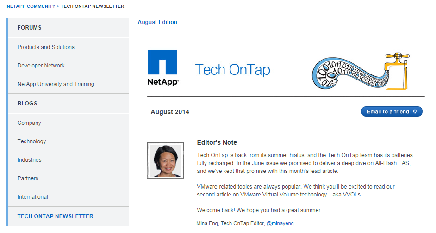Screen dimensions: 436x233
Task: Open the NetApp Community breadcrumb link
Action: [x=31, y=6]
